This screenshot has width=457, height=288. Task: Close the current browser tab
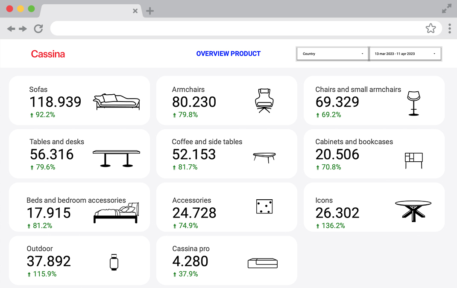tap(135, 11)
